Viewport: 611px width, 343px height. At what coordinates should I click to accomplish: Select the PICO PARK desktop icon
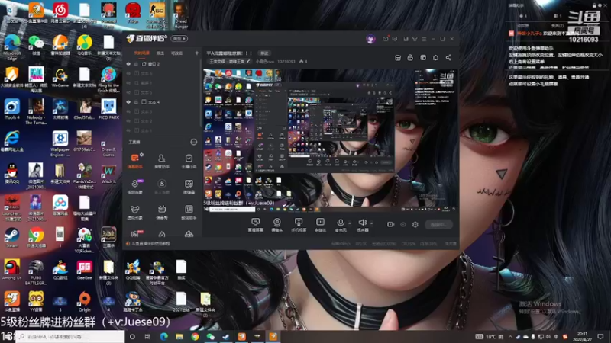click(108, 109)
